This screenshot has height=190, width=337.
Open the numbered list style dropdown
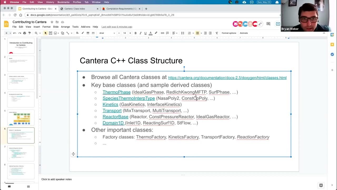pos(193,33)
